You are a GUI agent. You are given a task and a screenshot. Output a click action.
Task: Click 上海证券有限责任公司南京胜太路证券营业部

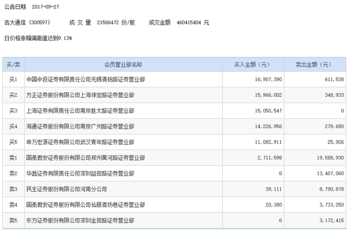80,111
